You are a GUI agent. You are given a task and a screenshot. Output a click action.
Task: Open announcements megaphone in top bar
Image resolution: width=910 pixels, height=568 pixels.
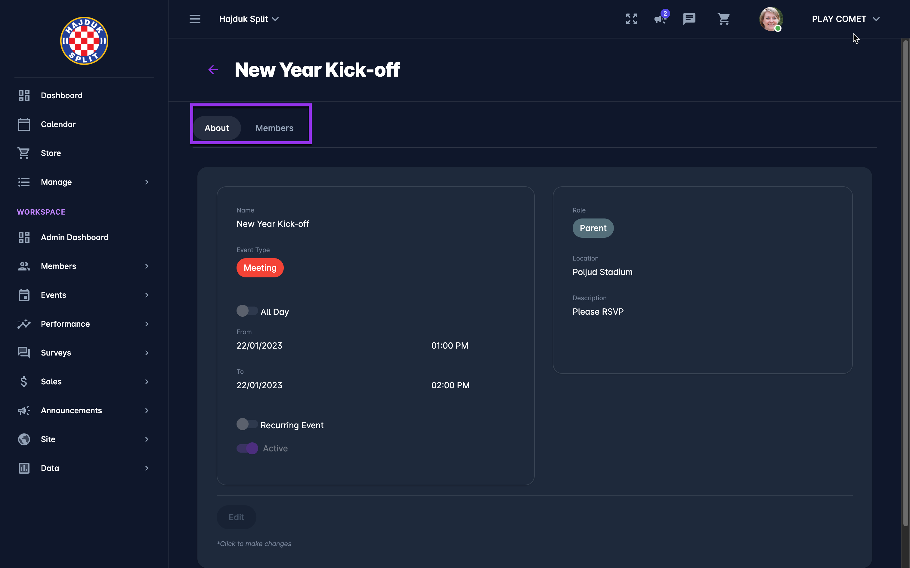point(660,19)
